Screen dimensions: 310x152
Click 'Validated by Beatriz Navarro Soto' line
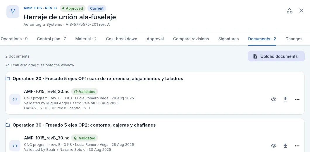(x=68, y=150)
